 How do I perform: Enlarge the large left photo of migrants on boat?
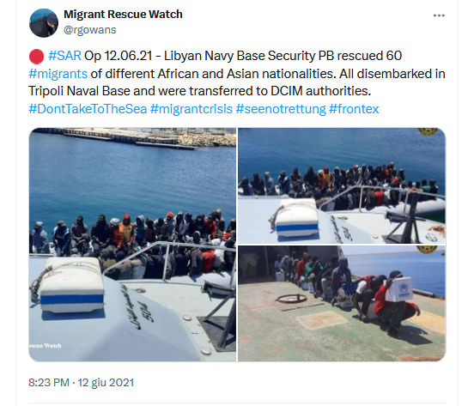tap(132, 245)
